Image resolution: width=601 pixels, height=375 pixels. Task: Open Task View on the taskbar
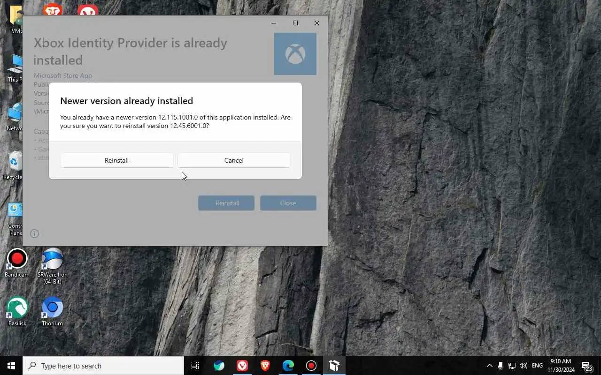click(195, 366)
